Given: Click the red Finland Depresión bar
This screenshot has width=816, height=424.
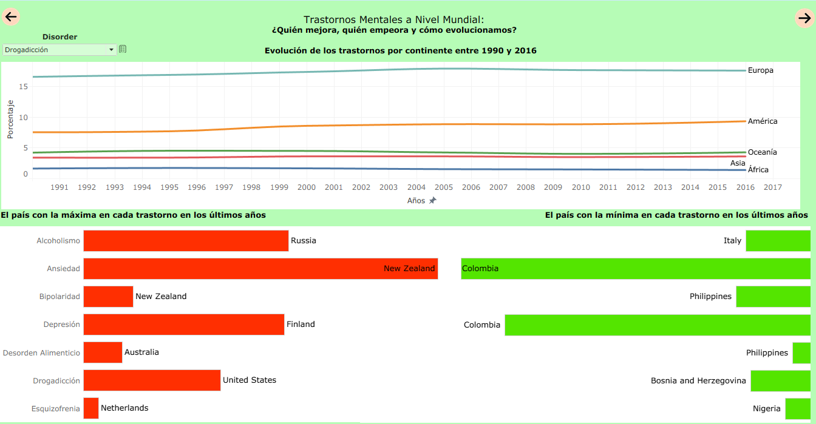Looking at the screenshot, I should point(183,325).
